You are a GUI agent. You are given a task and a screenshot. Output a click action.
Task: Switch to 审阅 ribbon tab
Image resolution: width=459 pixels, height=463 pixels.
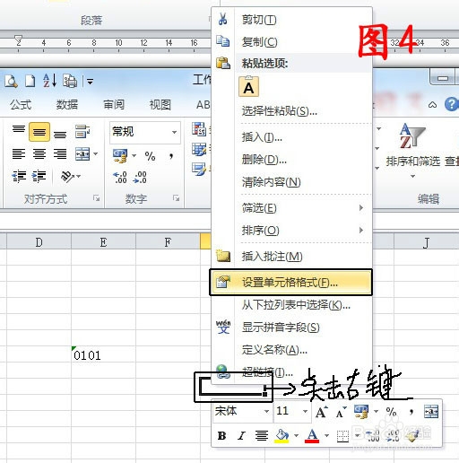[114, 105]
